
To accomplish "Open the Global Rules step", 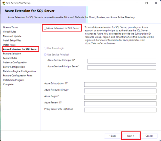I will tap(10, 32).
